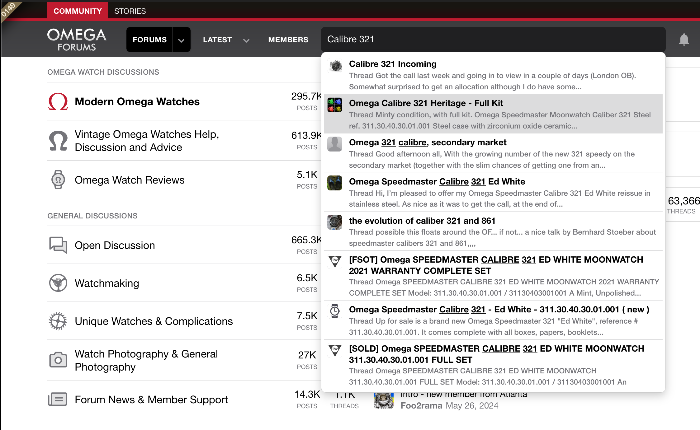Click the Modern Omega Watches red omega icon
The height and width of the screenshot is (430, 700).
pos(58,101)
